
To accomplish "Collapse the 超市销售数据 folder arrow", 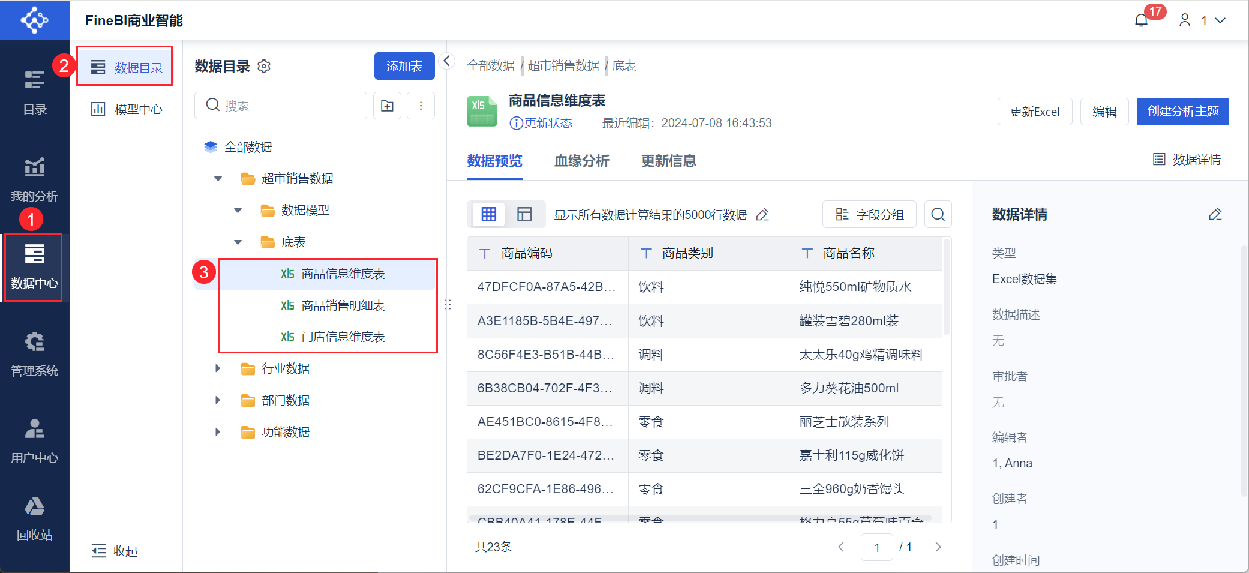I will click(218, 179).
